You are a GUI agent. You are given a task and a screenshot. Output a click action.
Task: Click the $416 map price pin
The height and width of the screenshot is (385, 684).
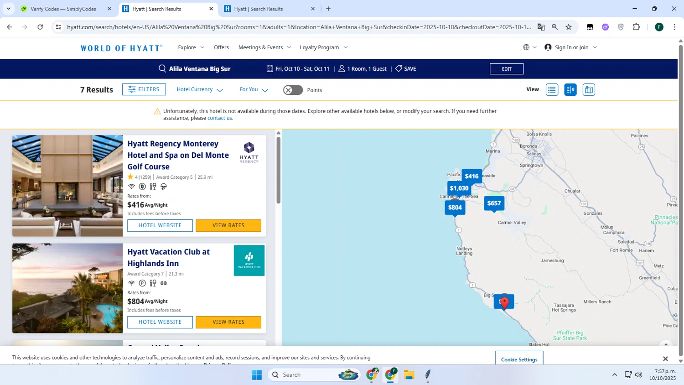[472, 177]
